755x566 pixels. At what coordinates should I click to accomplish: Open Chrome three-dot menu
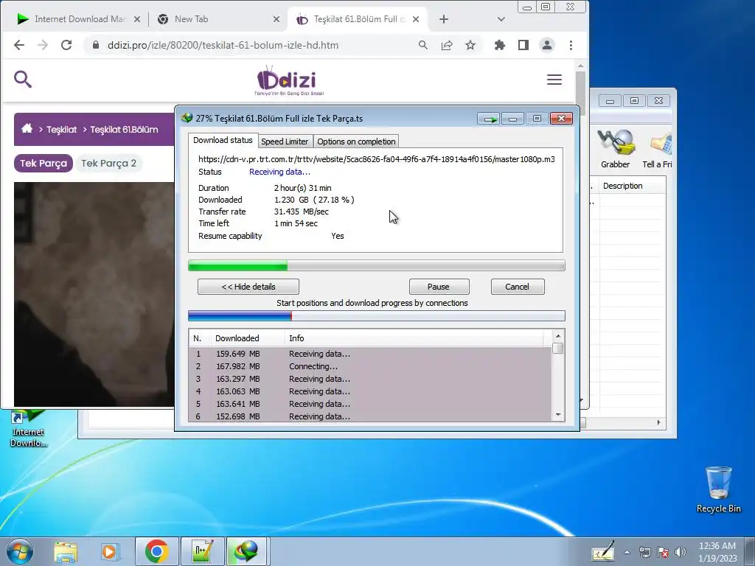571,45
